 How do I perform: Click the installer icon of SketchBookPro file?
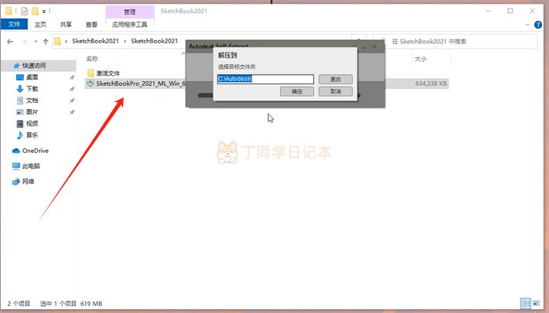pyautogui.click(x=90, y=83)
